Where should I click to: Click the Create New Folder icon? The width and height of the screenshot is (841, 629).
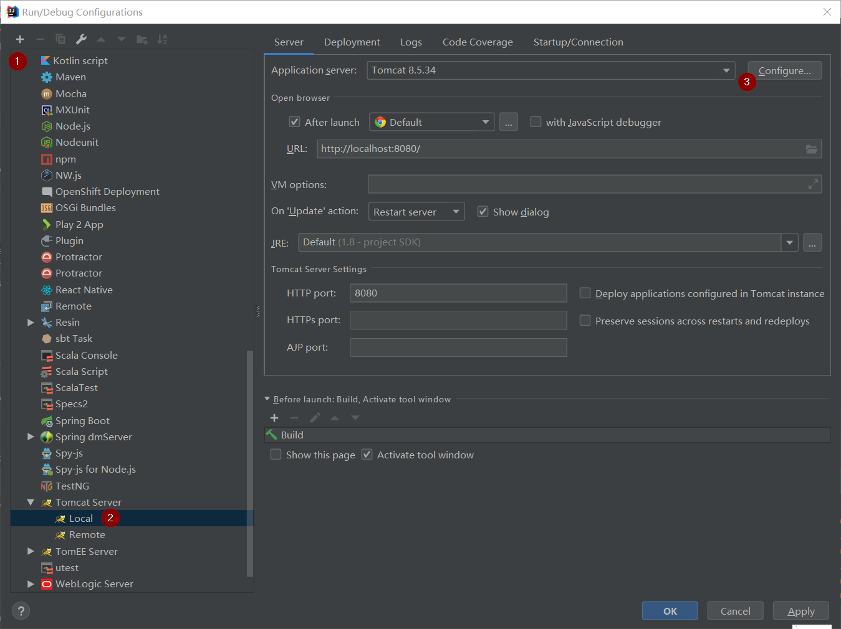point(142,39)
